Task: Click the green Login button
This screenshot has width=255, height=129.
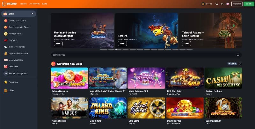Action: [x=249, y=4]
